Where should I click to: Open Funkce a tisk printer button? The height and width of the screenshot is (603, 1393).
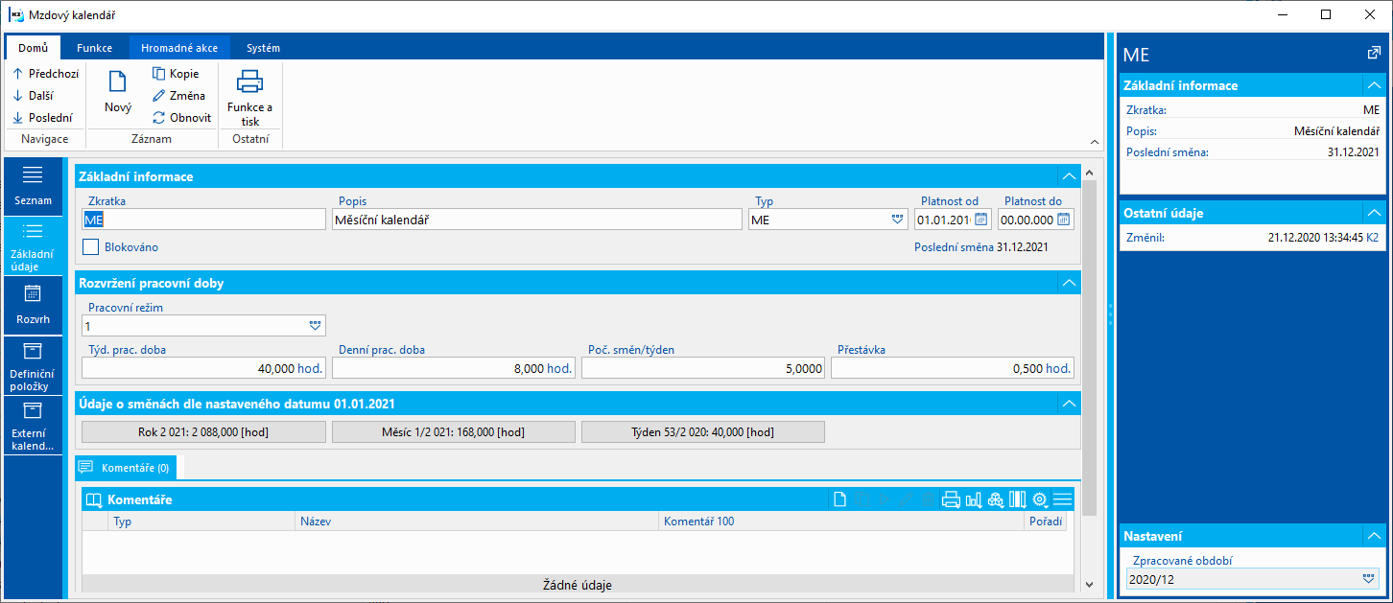(x=249, y=96)
